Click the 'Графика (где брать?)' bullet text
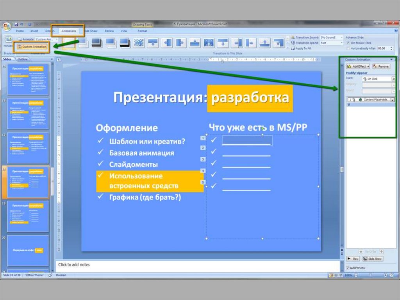 click(145, 197)
